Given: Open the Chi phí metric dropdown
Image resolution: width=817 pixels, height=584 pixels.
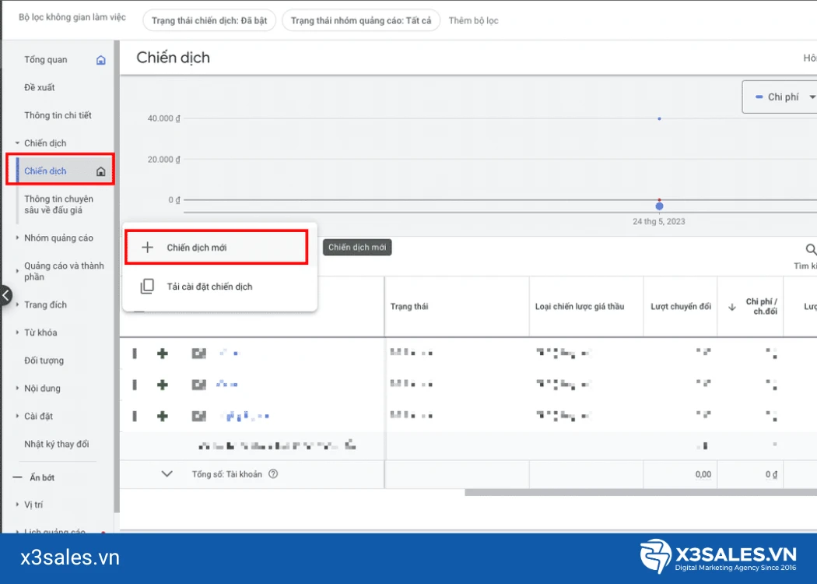Looking at the screenshot, I should (x=781, y=97).
